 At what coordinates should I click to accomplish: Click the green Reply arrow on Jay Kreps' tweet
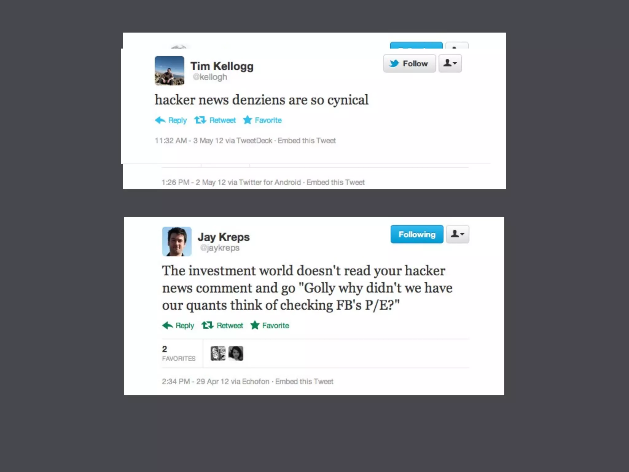coord(167,325)
